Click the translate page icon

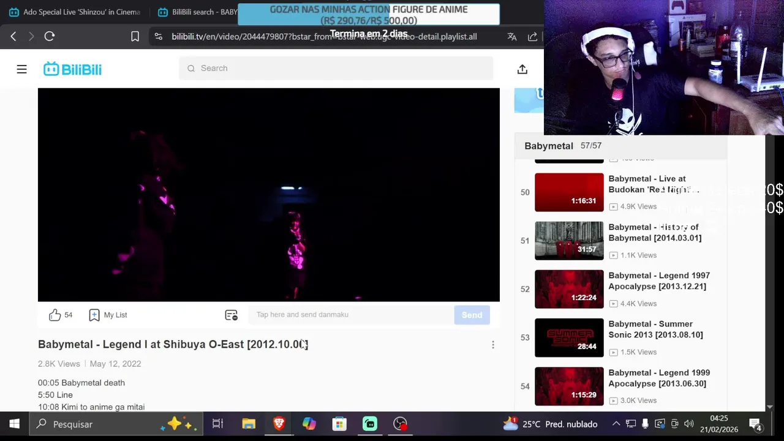[x=512, y=36]
